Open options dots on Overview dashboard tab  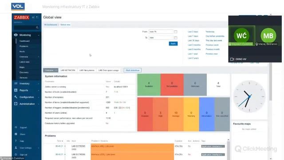[x=56, y=70]
